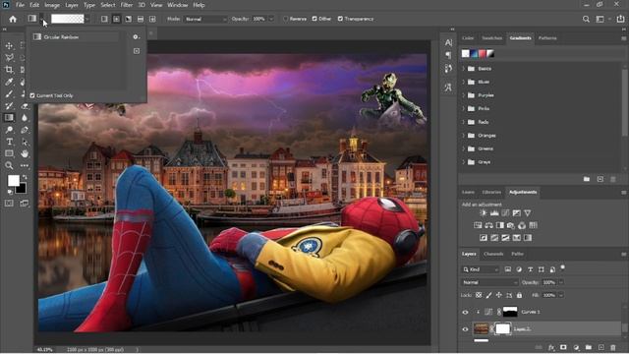Choose Angle Gradient style button
629x354 pixels.
pos(129,19)
